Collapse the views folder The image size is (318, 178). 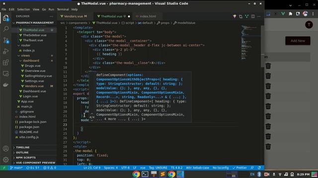[x=25, y=55]
